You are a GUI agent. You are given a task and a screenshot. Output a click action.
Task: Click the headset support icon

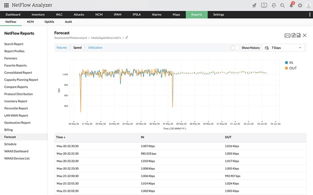(274, 5)
